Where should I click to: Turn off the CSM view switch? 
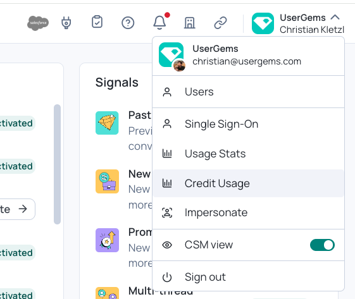[322, 245]
